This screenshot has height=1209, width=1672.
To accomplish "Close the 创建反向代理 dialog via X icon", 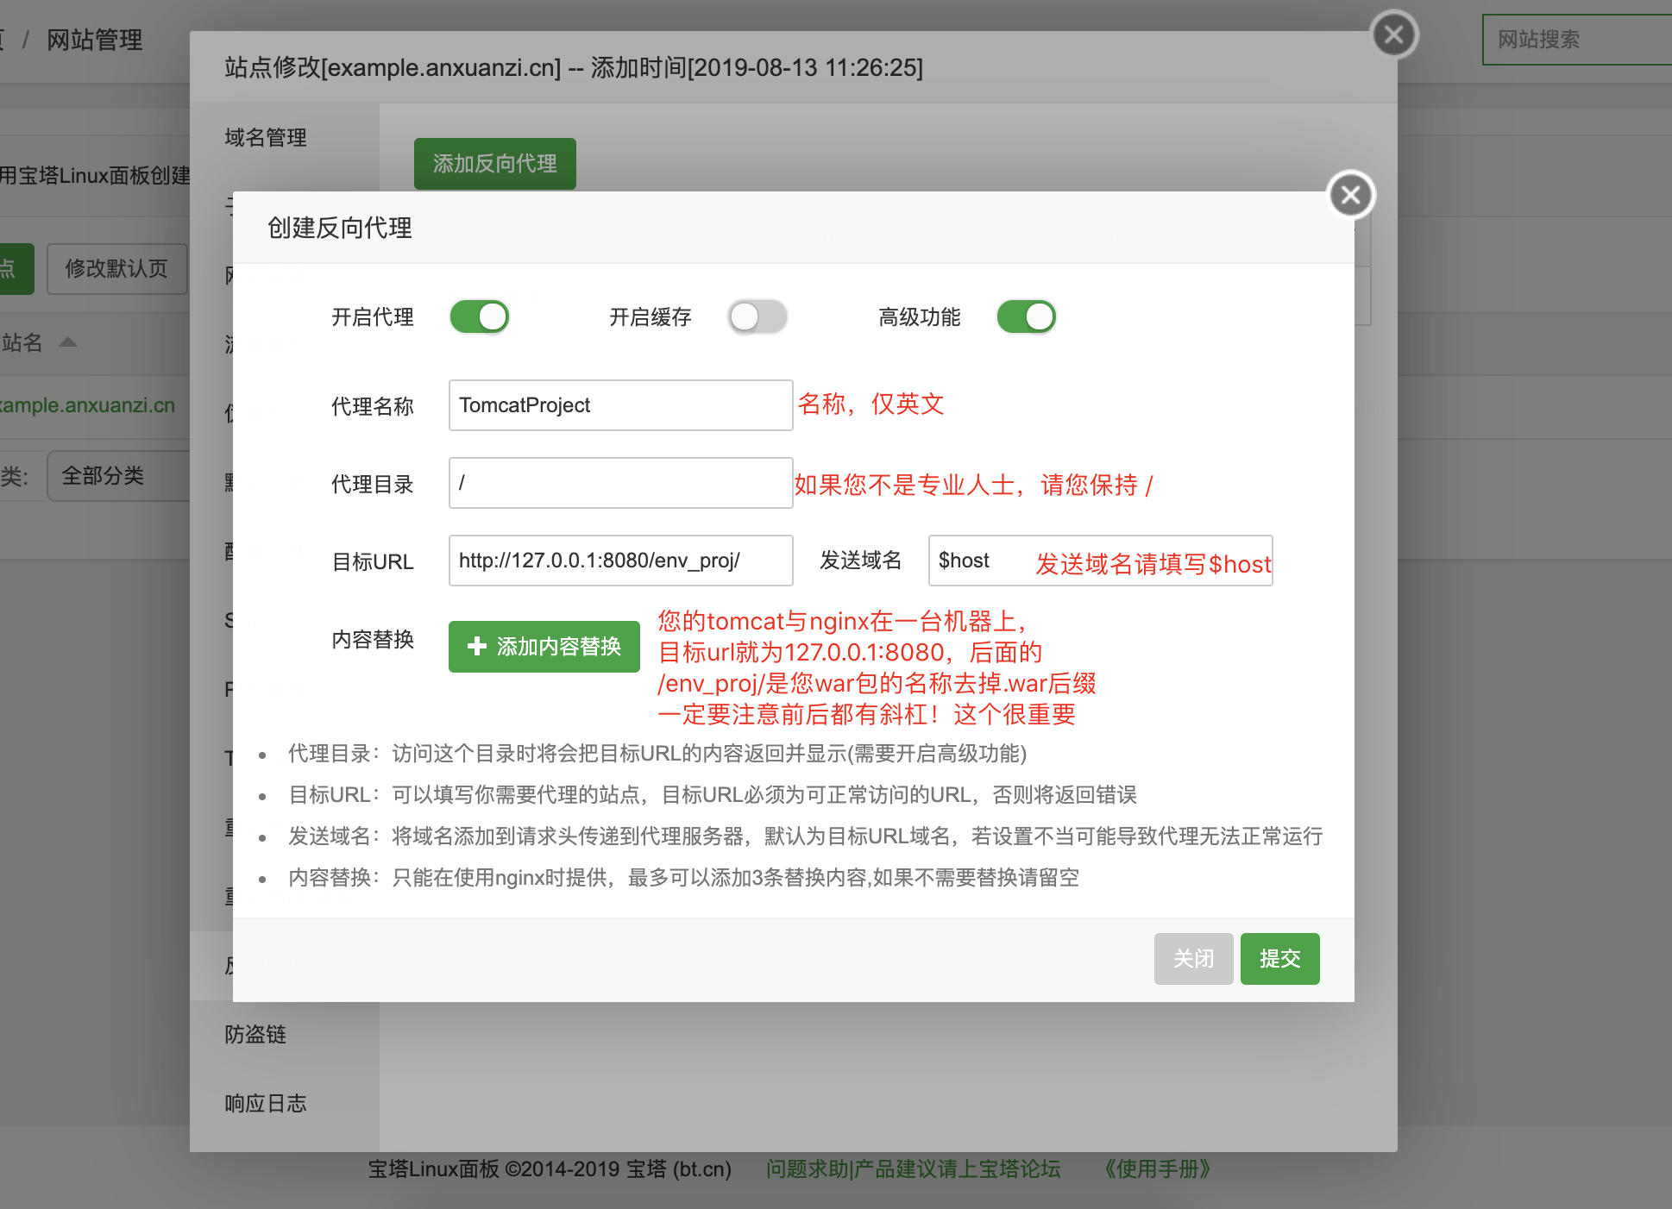I will click(1350, 195).
